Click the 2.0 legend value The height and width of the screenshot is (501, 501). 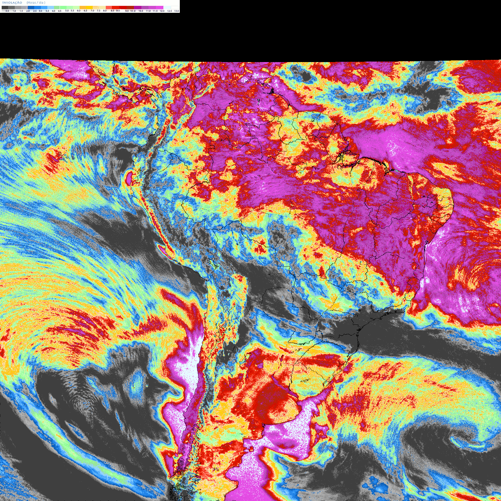point(28,11)
